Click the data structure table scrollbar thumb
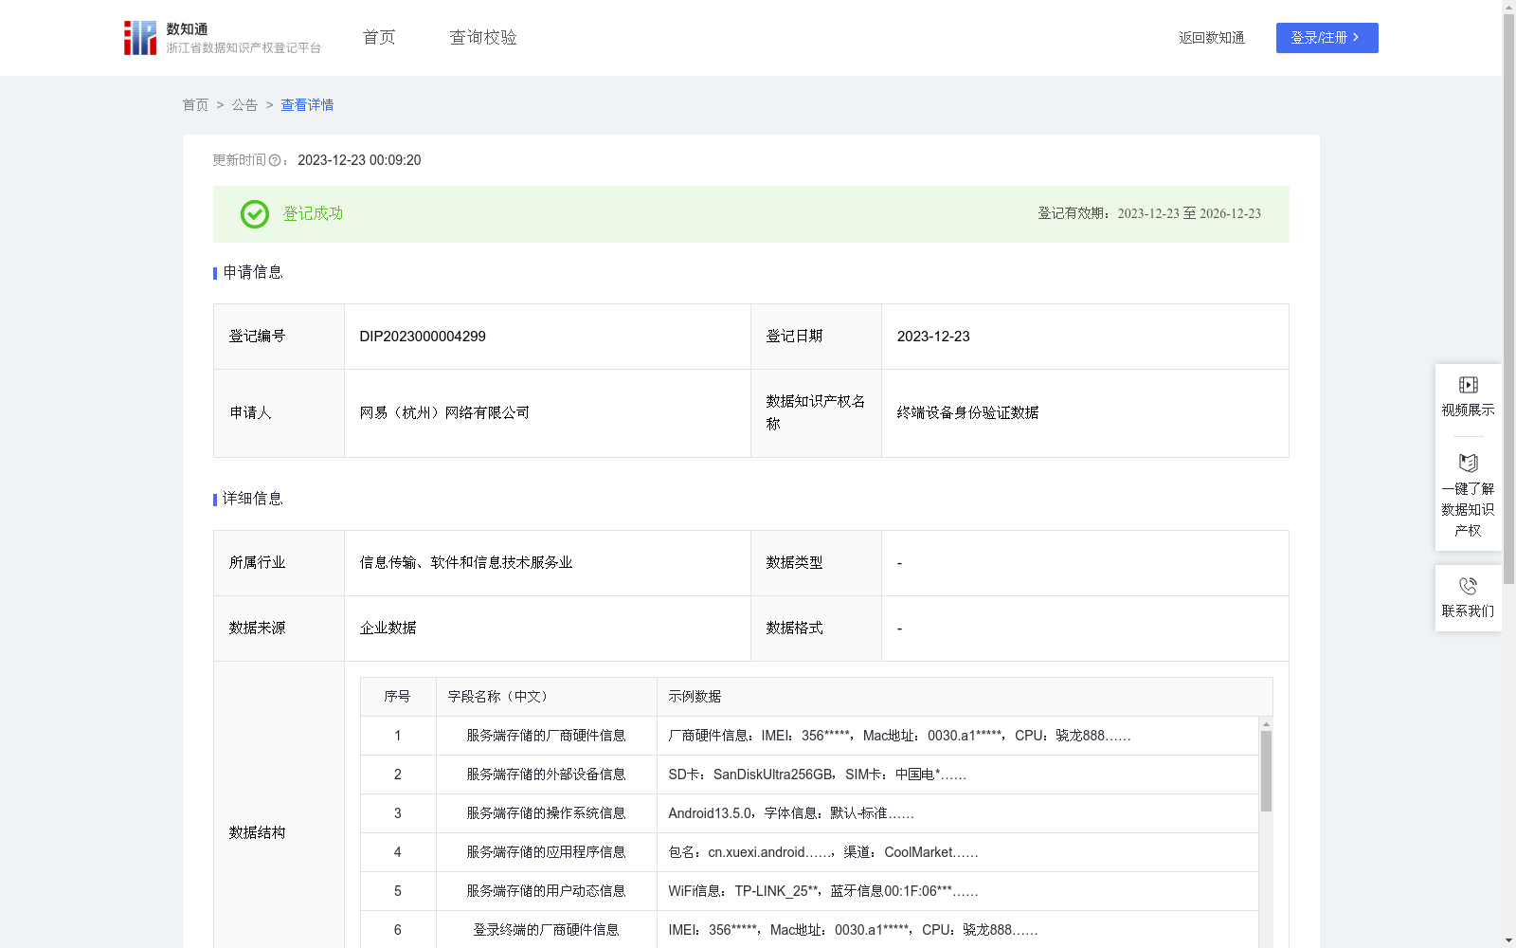Viewport: 1516px width, 948px height. tap(1266, 771)
